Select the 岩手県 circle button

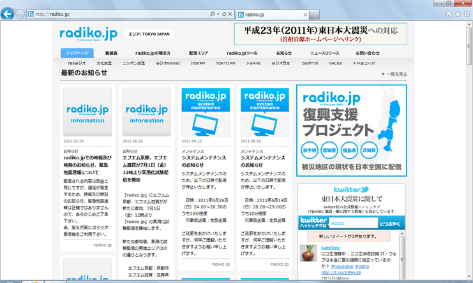[x=310, y=150]
